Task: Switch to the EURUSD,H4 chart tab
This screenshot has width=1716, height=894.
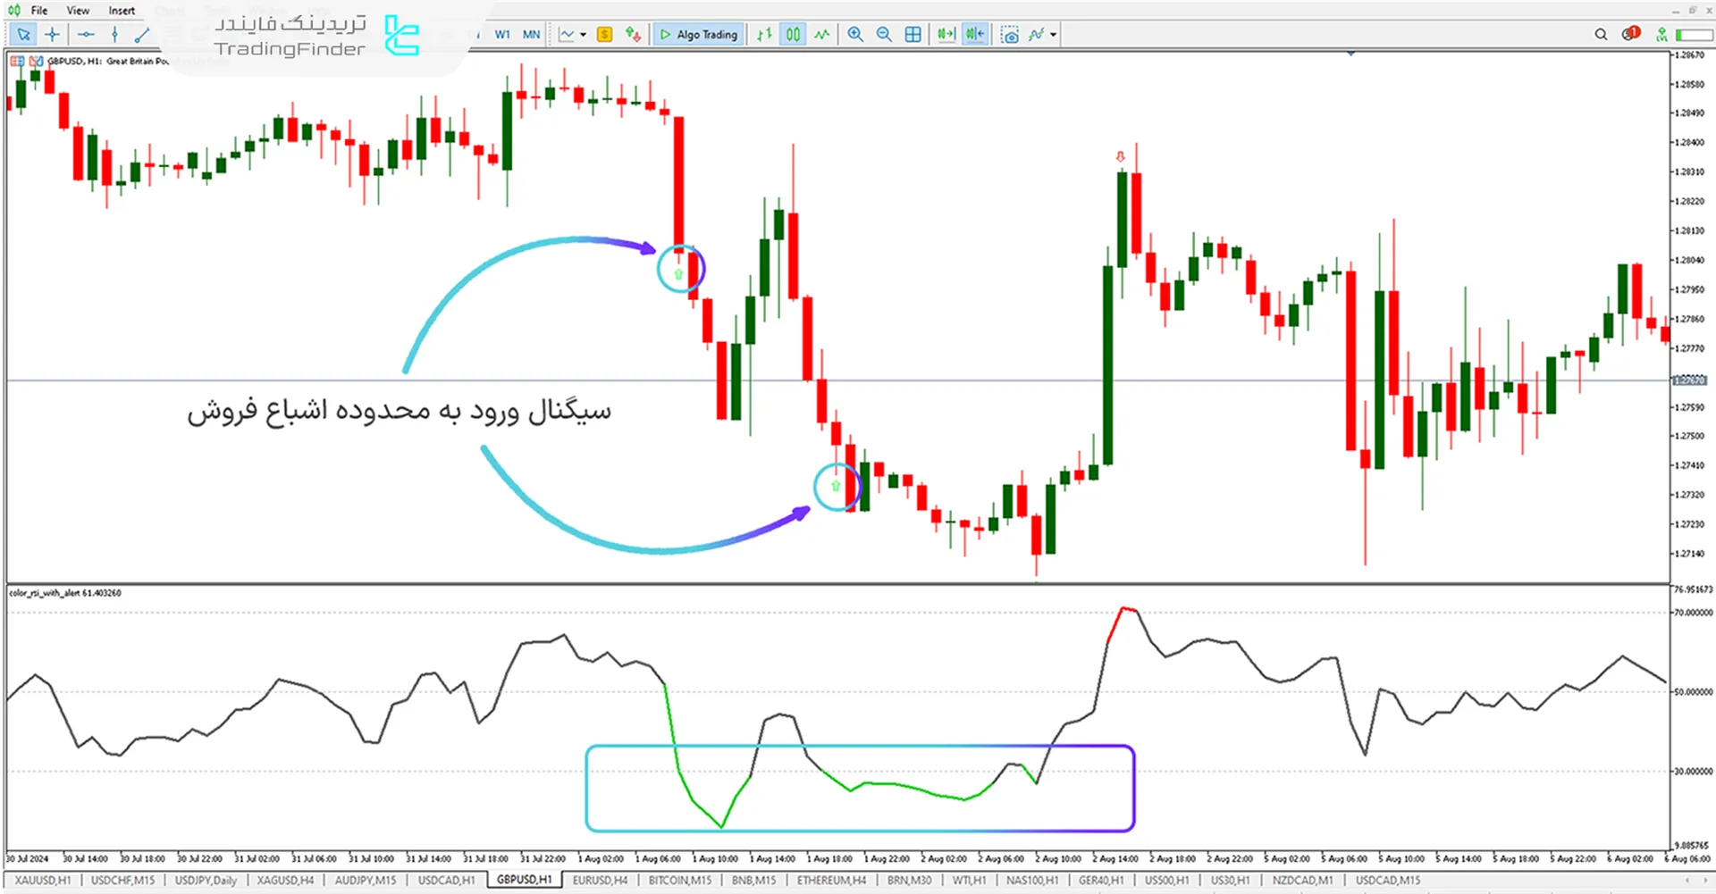Action: (600, 881)
